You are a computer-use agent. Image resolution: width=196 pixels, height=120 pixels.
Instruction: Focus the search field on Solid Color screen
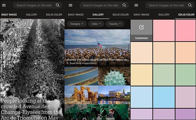point(170,5)
